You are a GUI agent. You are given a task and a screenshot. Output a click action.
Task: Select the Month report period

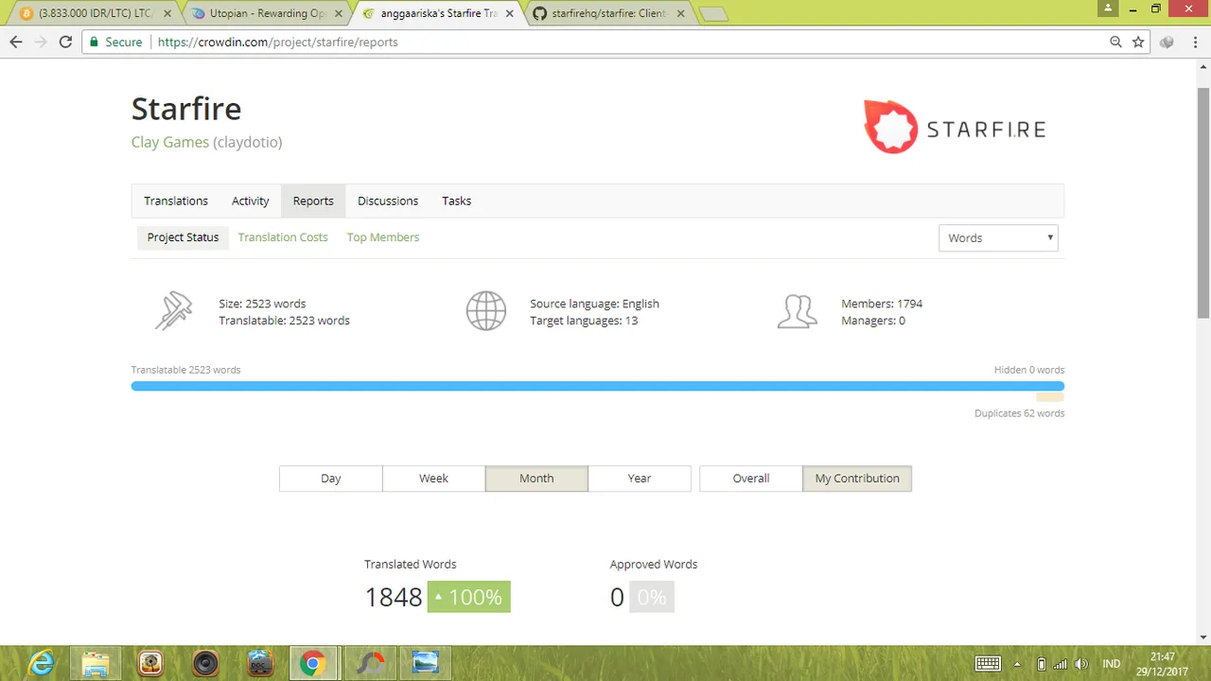536,479
